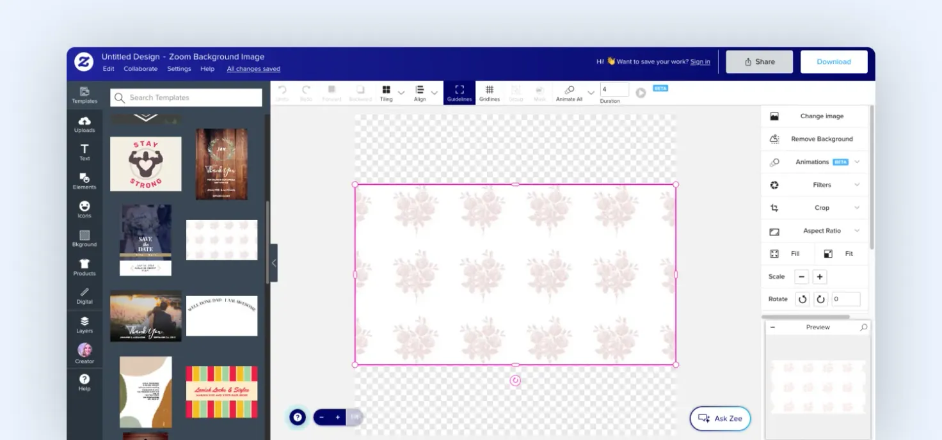The height and width of the screenshot is (440, 942).
Task: Expand the Crop section
Action: (x=815, y=208)
